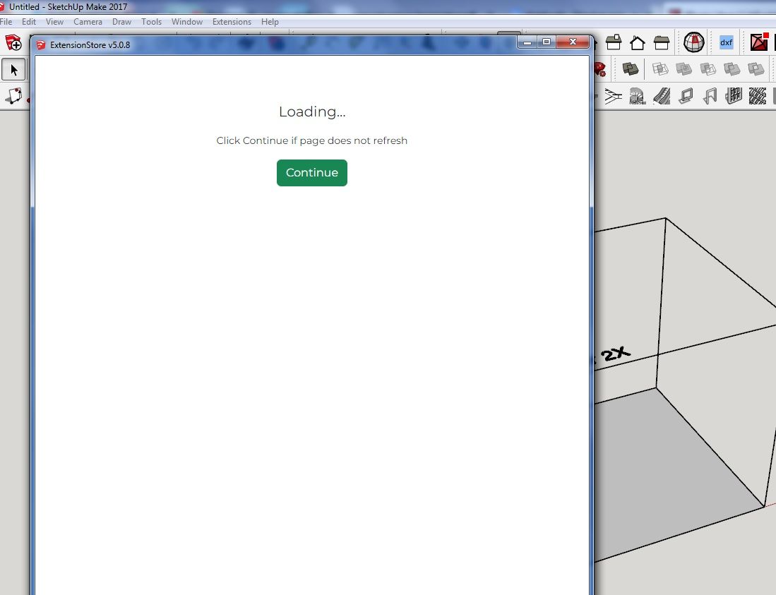This screenshot has width=776, height=595.
Task: Select the Subtract solid tool
Action: click(x=708, y=68)
